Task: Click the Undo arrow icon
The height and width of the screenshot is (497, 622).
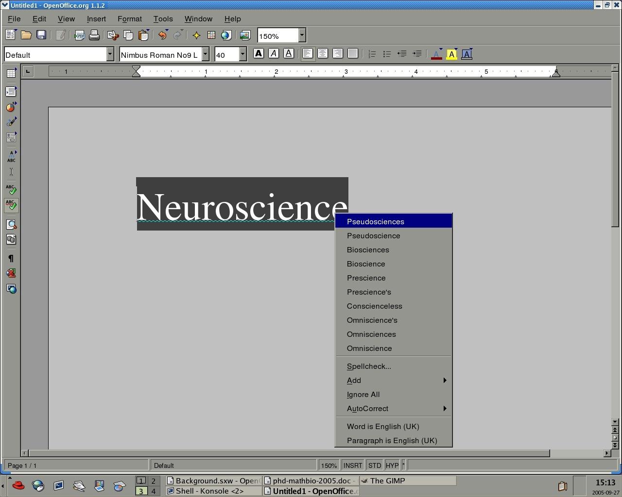Action: coord(162,35)
